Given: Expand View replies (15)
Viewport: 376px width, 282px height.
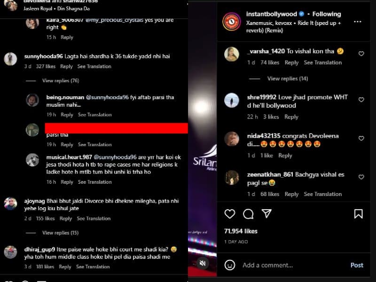Looking at the screenshot, I should point(60,233).
